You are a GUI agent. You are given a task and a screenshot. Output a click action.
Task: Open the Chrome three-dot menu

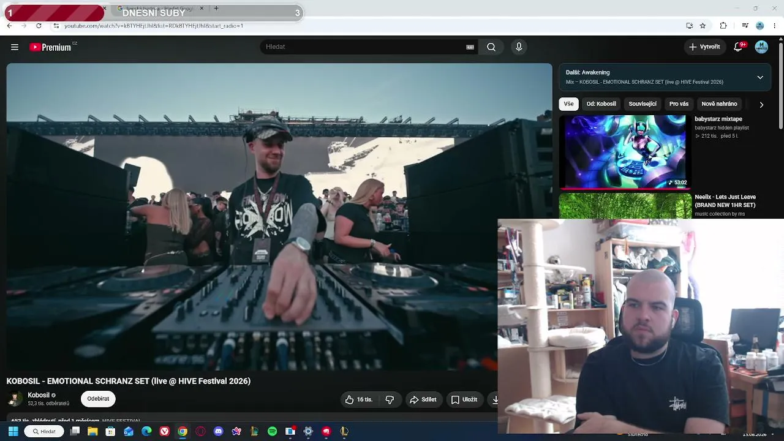775,26
